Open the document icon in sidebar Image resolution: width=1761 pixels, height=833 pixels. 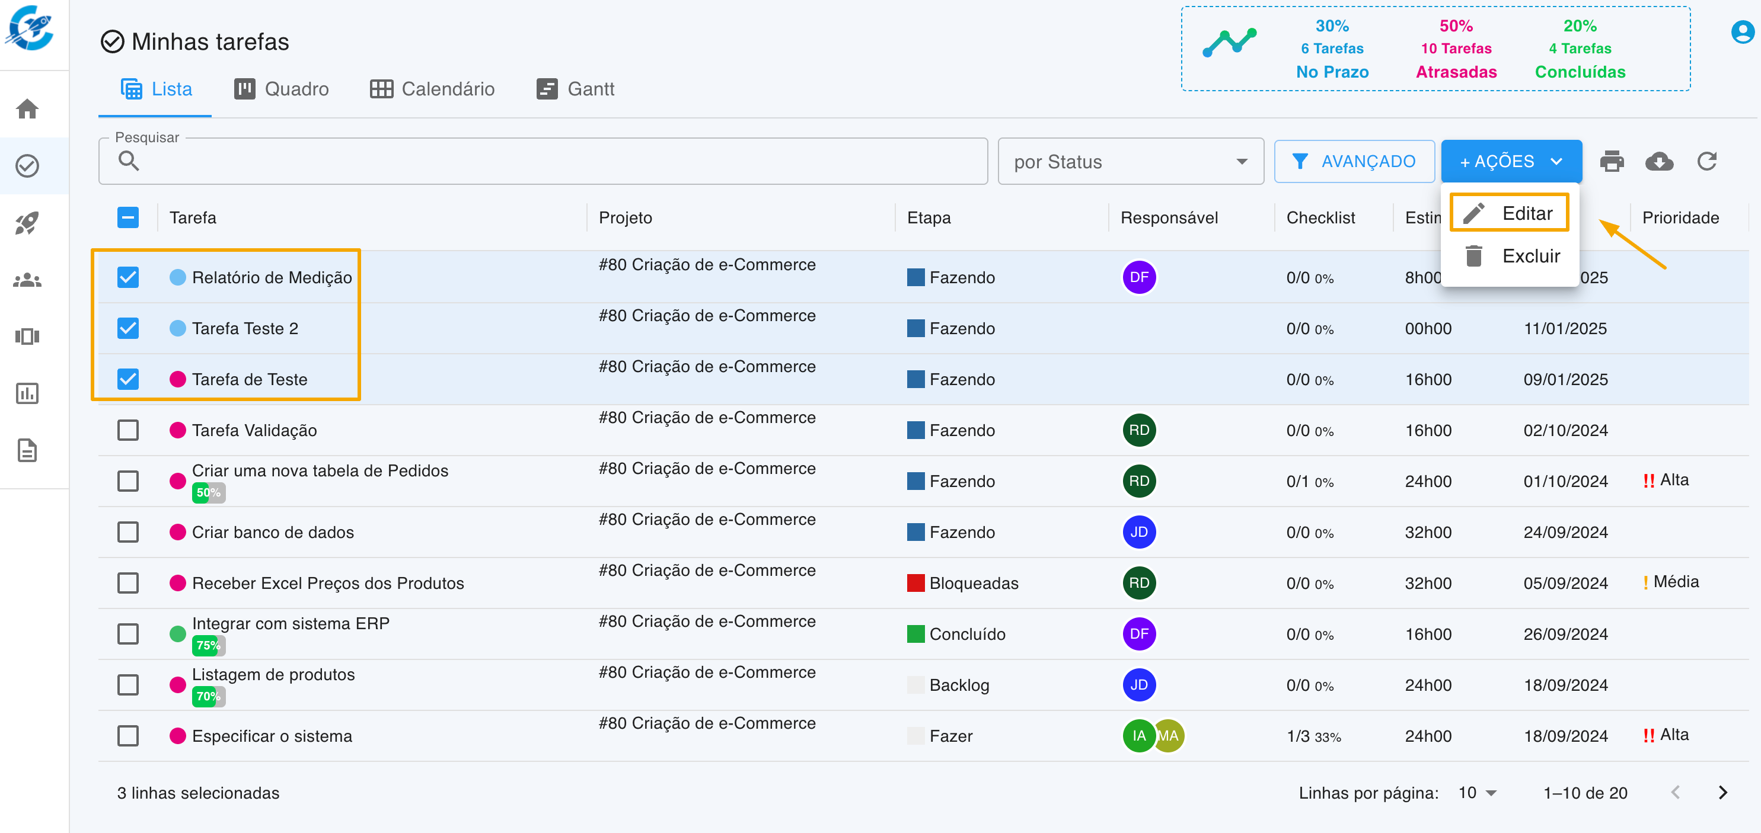[27, 450]
